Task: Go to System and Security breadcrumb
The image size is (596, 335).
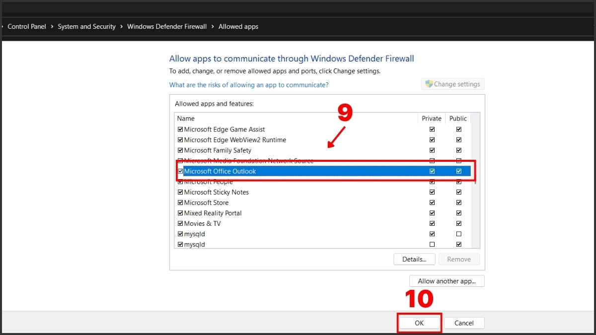Action: 86,27
